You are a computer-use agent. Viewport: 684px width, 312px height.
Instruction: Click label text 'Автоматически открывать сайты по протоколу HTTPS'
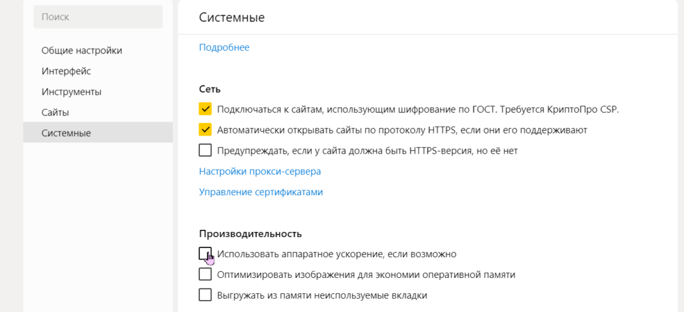[402, 130]
